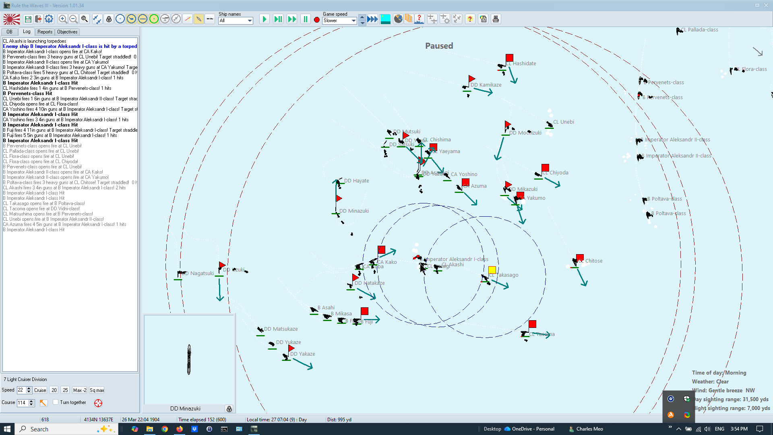The image size is (773, 435).
Task: Click the Course value input field
Action: click(23, 403)
